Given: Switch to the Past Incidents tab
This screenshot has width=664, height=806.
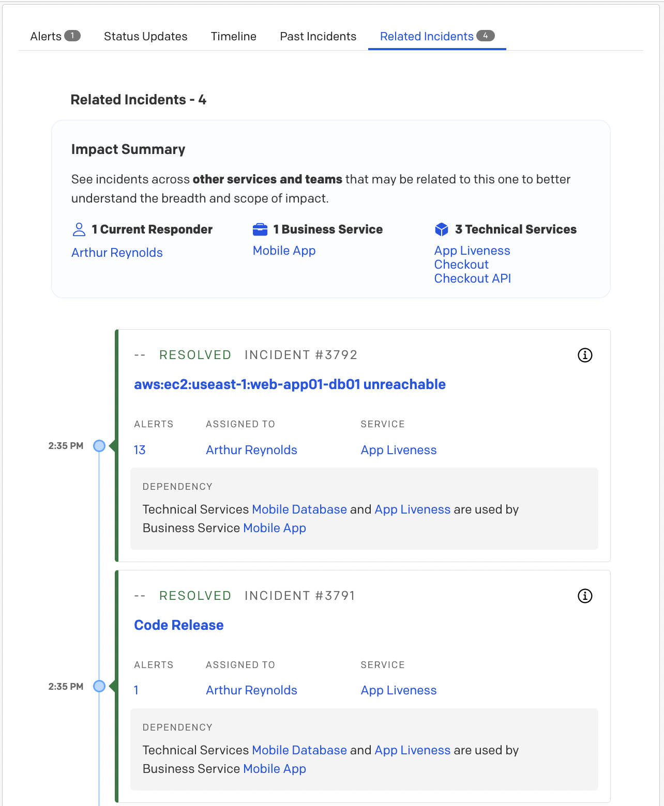Looking at the screenshot, I should [x=318, y=36].
